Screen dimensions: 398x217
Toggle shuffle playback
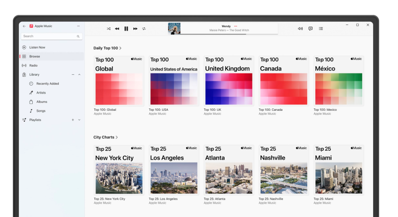coord(109,29)
